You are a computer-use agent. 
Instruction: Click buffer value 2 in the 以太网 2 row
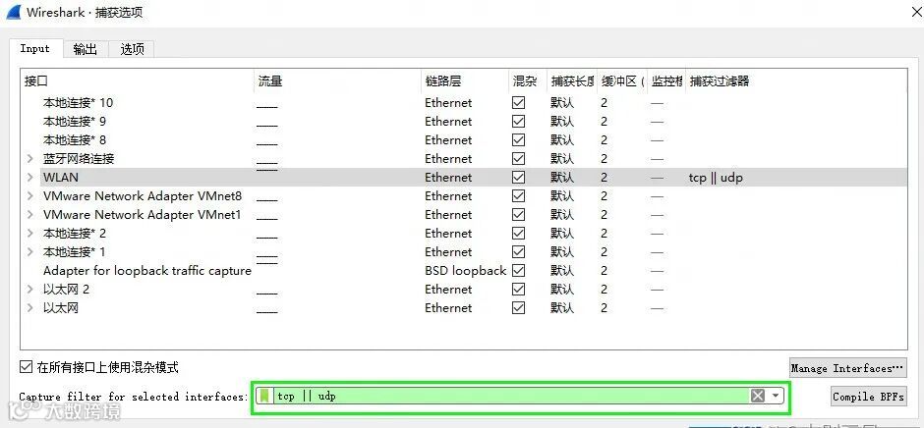604,289
